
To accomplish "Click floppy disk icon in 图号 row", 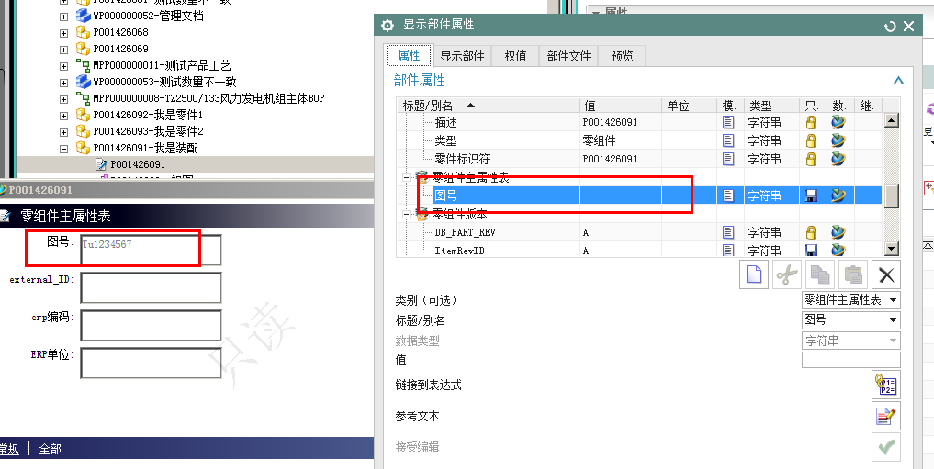I will tap(811, 195).
